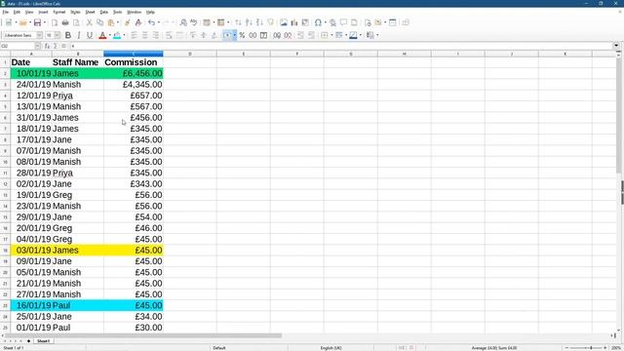Click the Copy icon
Image resolution: width=624 pixels, height=351 pixels.
pos(99,22)
